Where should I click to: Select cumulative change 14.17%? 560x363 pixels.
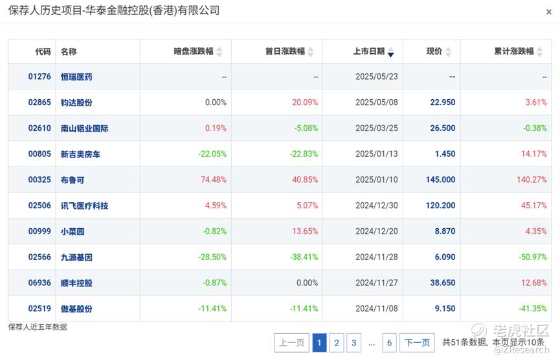534,154
